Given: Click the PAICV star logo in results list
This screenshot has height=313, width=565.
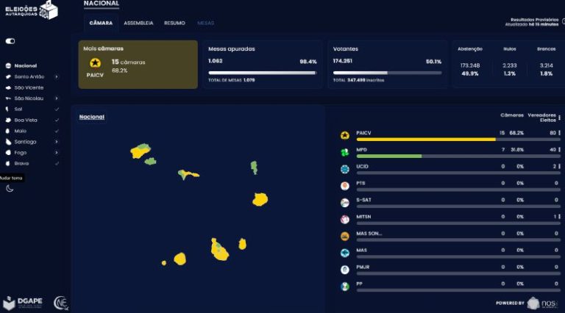Looking at the screenshot, I should pos(344,134).
